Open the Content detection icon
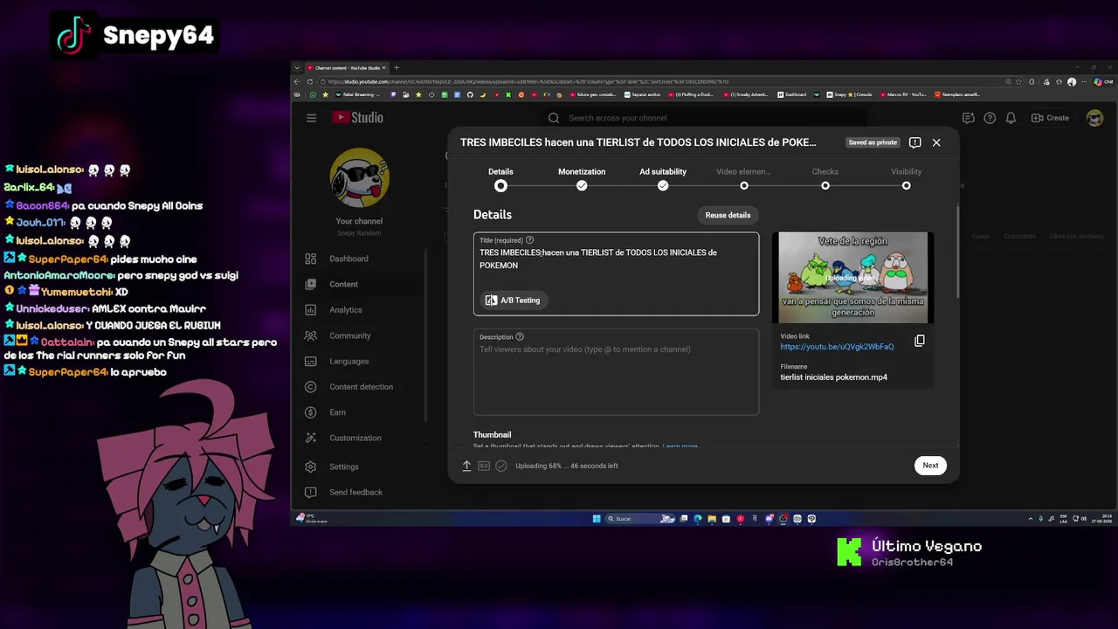The height and width of the screenshot is (629, 1118). point(310,387)
